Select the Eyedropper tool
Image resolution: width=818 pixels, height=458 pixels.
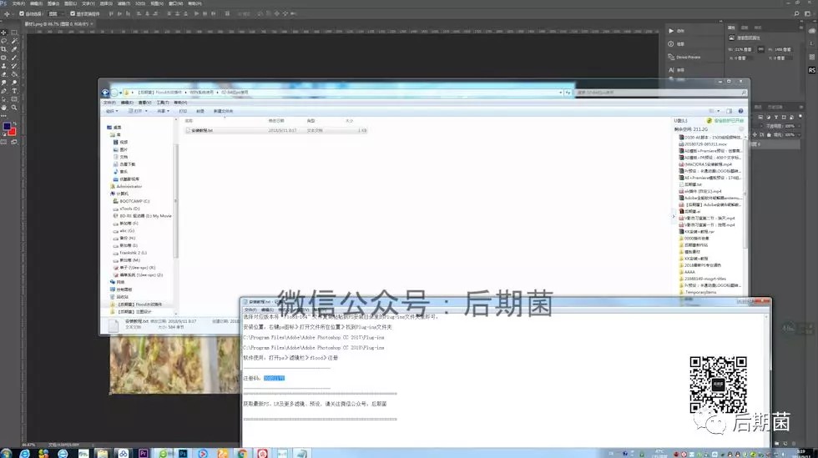(14, 49)
